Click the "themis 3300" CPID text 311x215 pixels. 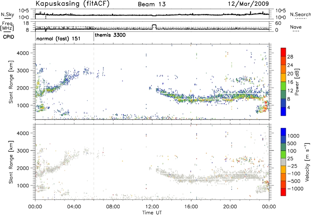(110, 35)
